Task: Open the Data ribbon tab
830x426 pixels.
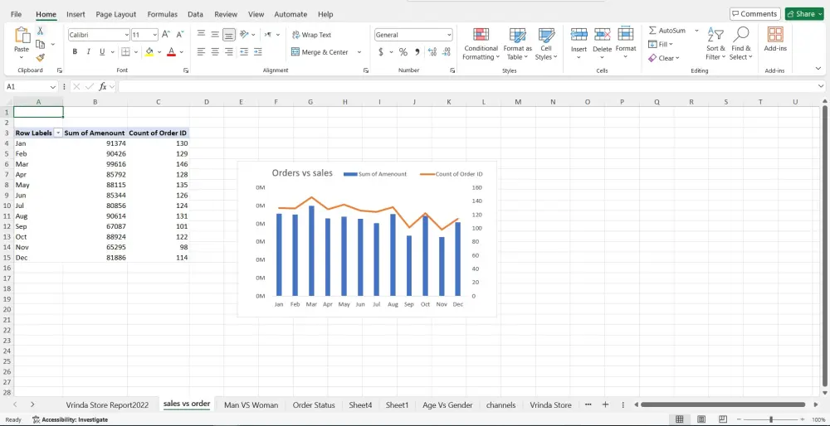Action: pyautogui.click(x=195, y=14)
